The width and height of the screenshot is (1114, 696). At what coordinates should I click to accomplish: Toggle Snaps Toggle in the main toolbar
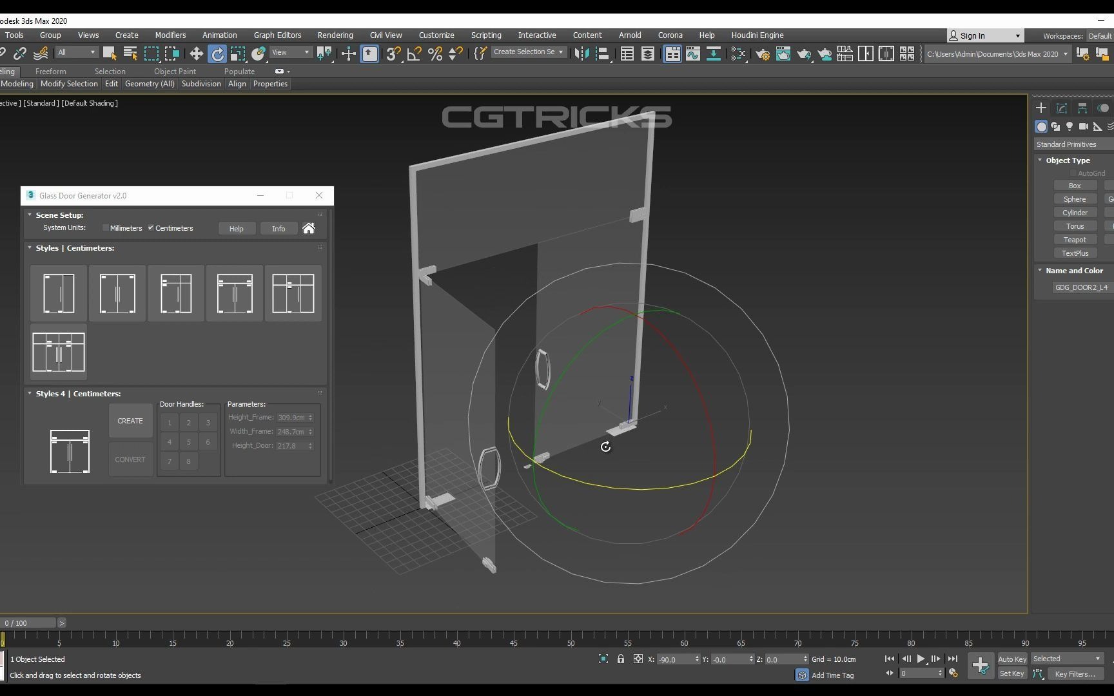coord(392,54)
